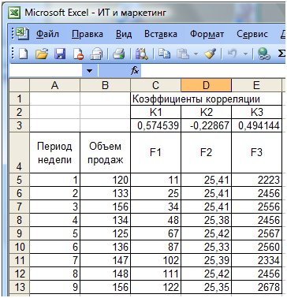Click the send by e-mail icon
Screen dimensions: 287x298
[96, 54]
